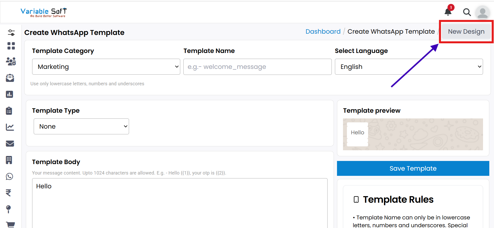Click the shopping cart sidebar icon

tap(10, 224)
